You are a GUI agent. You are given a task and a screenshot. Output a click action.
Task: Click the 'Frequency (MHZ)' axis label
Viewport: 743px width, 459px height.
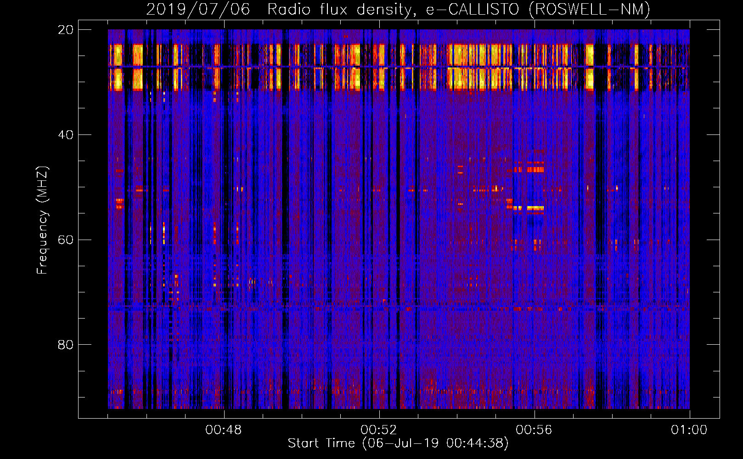click(42, 220)
